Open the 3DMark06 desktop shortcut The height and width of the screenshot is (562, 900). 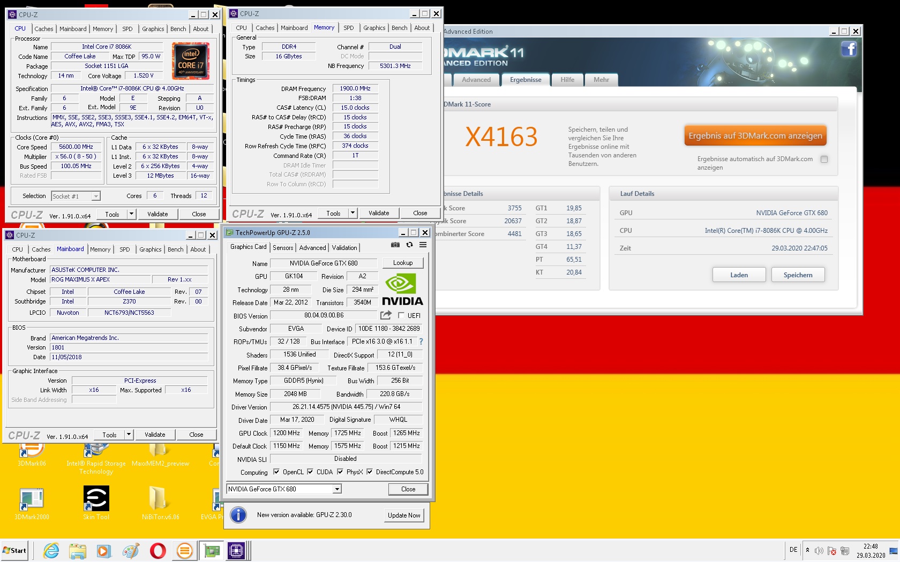(32, 455)
